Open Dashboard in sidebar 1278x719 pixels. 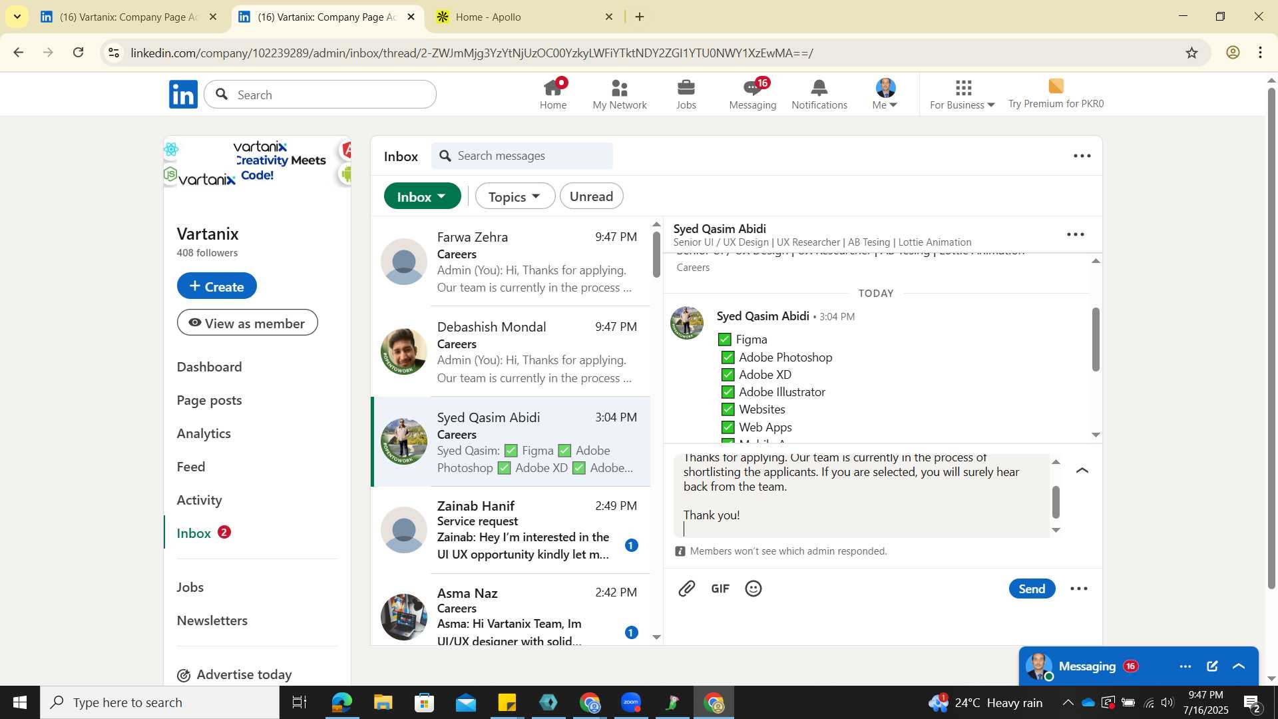coord(210,367)
